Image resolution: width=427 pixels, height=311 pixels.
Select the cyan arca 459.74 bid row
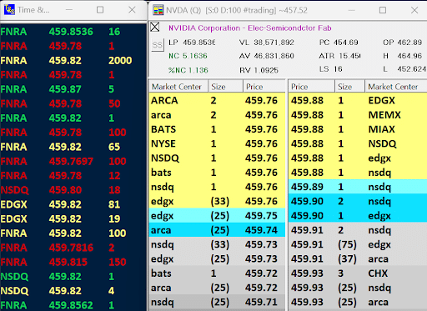217,230
